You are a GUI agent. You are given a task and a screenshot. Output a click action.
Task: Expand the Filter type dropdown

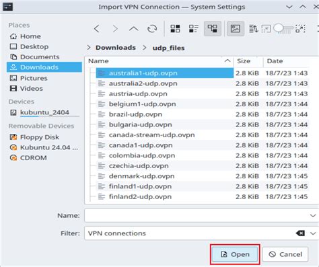[313, 233]
